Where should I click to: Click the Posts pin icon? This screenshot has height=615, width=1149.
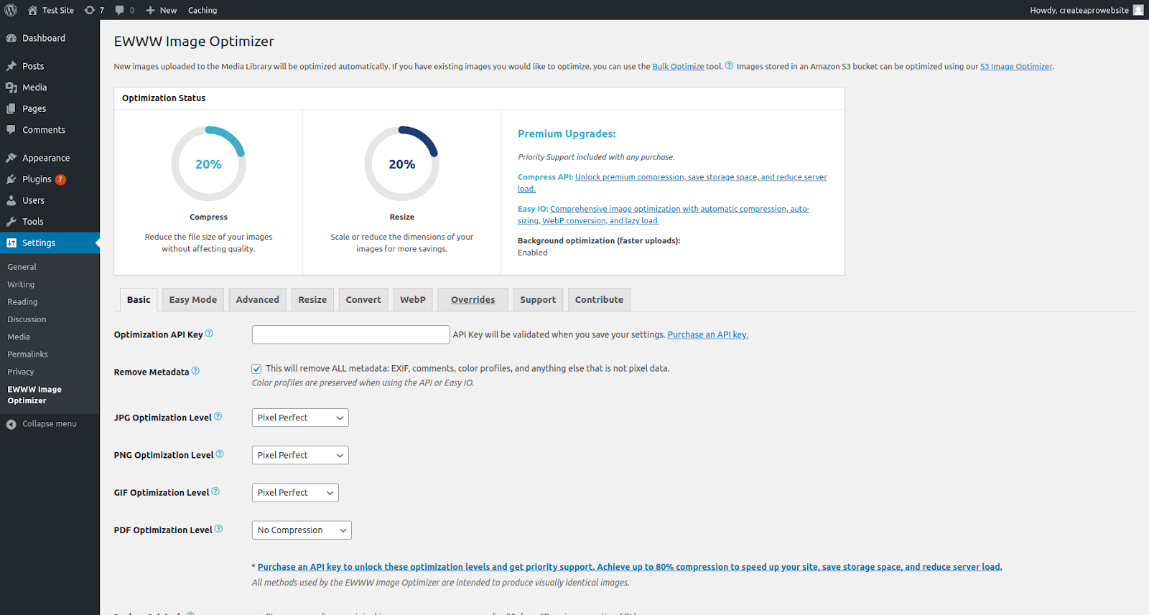(x=11, y=66)
